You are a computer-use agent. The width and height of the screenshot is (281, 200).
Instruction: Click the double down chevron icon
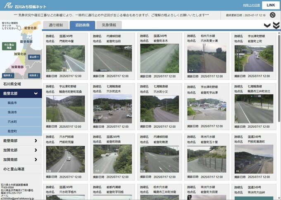click(x=276, y=26)
